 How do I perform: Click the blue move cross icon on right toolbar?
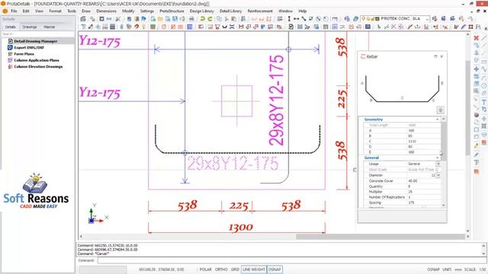coord(476,69)
